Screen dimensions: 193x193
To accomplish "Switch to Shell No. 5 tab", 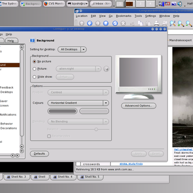I will [90, 177].
